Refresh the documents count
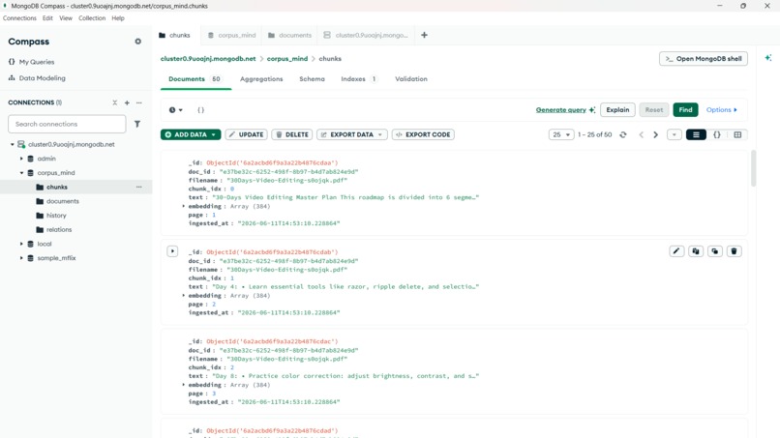Image resolution: width=780 pixels, height=438 pixels. 623,134
